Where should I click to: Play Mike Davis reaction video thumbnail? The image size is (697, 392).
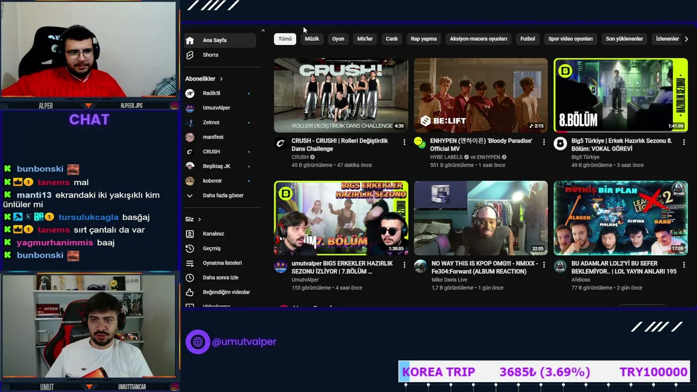point(481,218)
